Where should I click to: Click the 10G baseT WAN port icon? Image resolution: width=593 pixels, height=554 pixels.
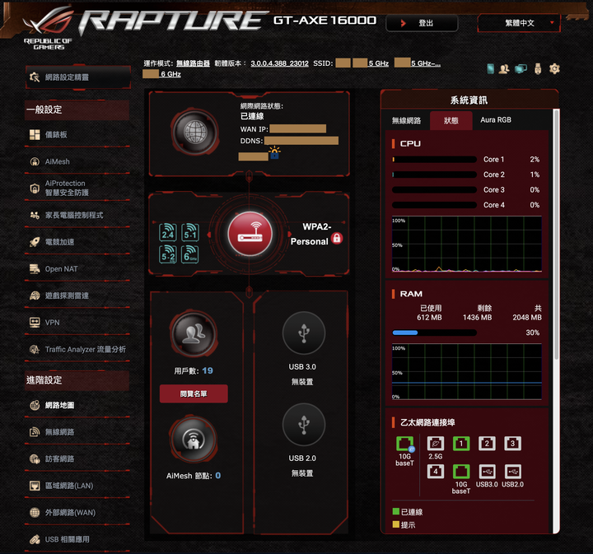(404, 444)
